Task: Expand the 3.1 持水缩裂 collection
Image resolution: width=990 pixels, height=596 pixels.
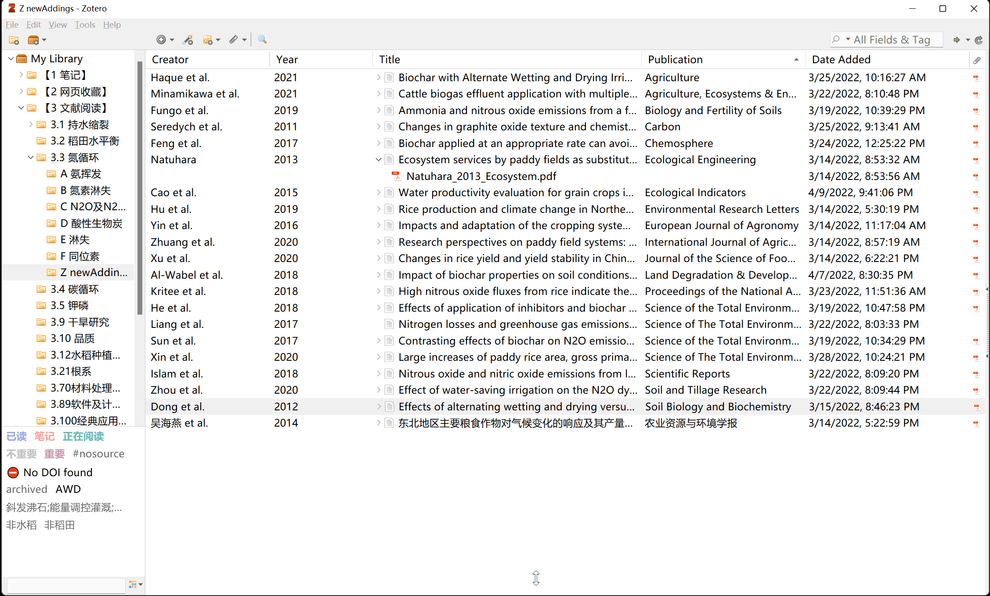Action: [30, 125]
